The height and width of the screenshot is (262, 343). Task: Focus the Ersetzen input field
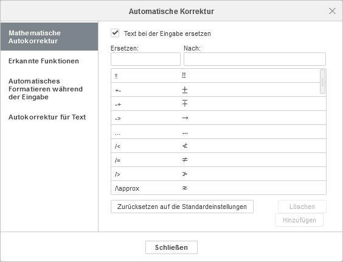pos(145,59)
